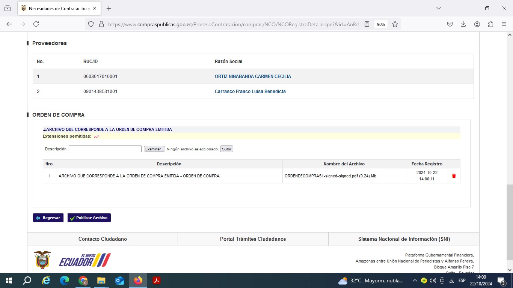Viewport: 513px width, 288px height.
Task: Show hidden system tray icons
Action: coord(415,280)
